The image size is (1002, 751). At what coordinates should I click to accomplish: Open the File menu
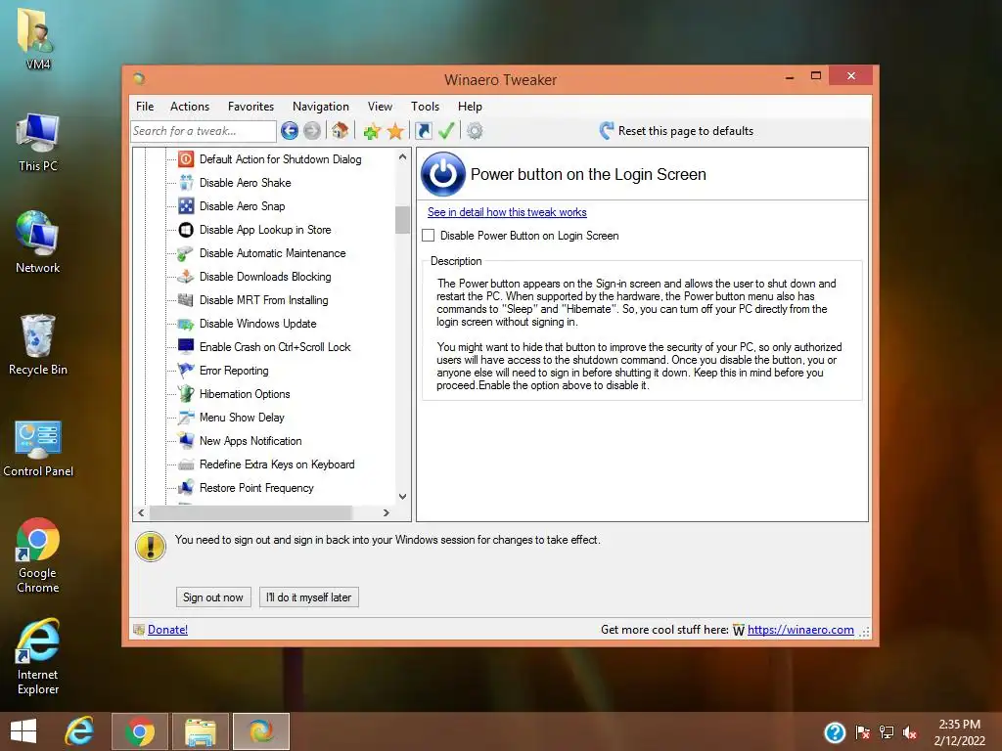[x=145, y=106]
